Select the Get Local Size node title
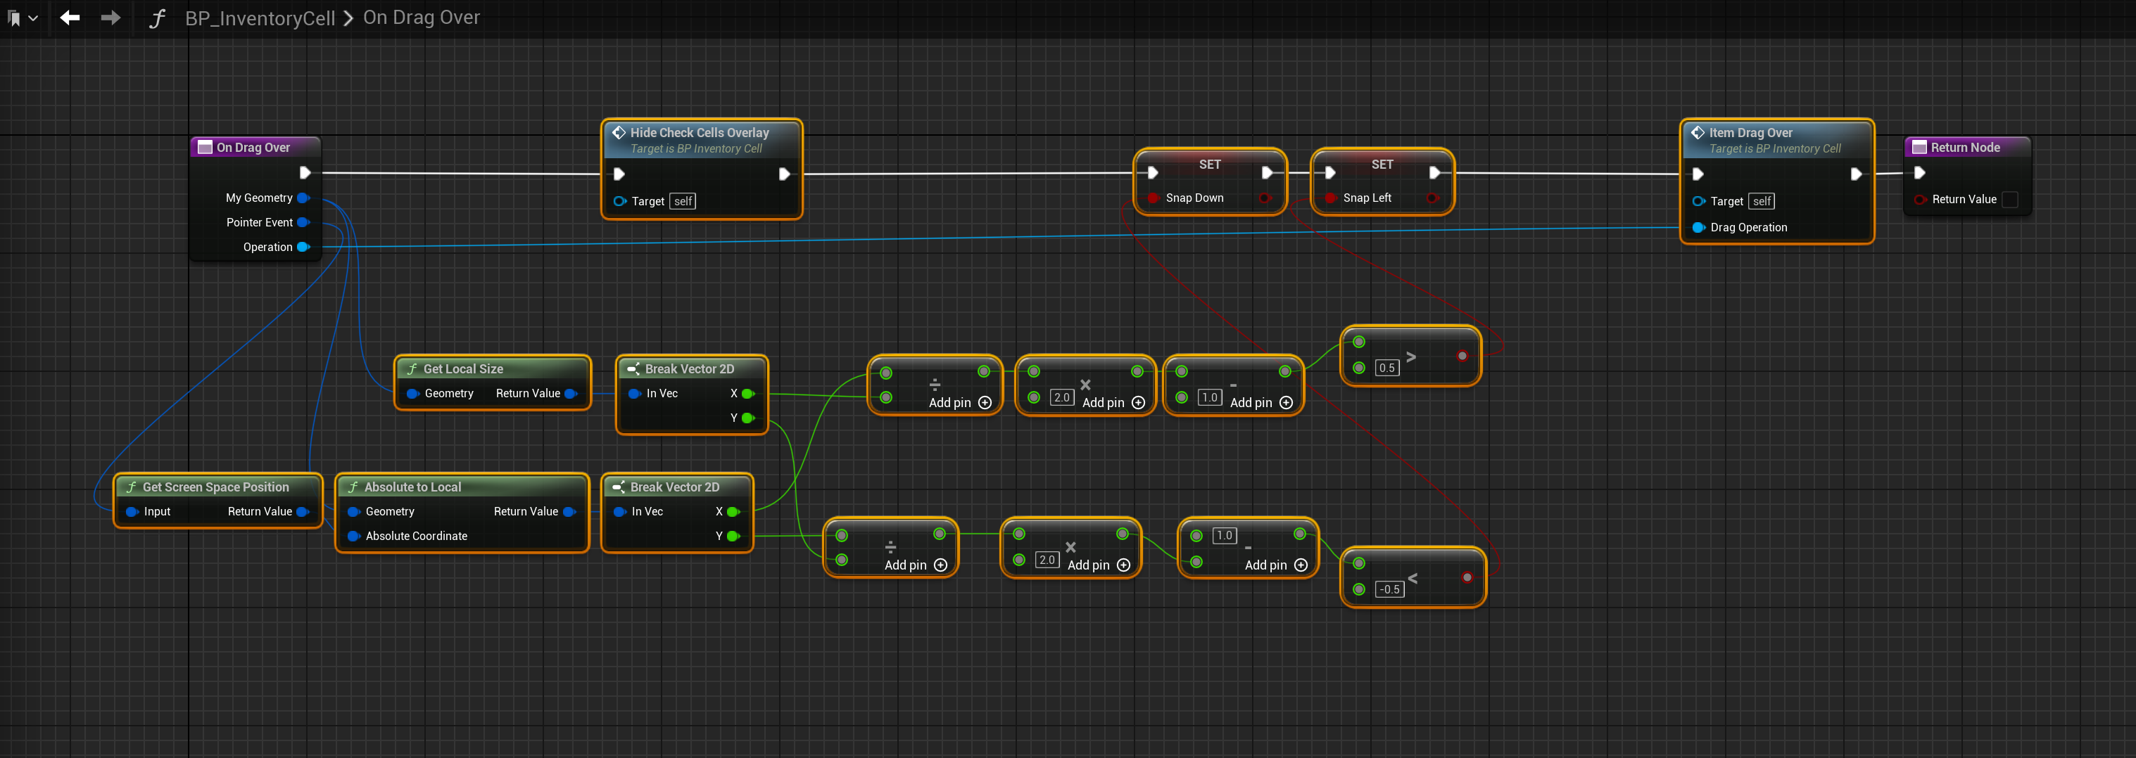 point(462,369)
